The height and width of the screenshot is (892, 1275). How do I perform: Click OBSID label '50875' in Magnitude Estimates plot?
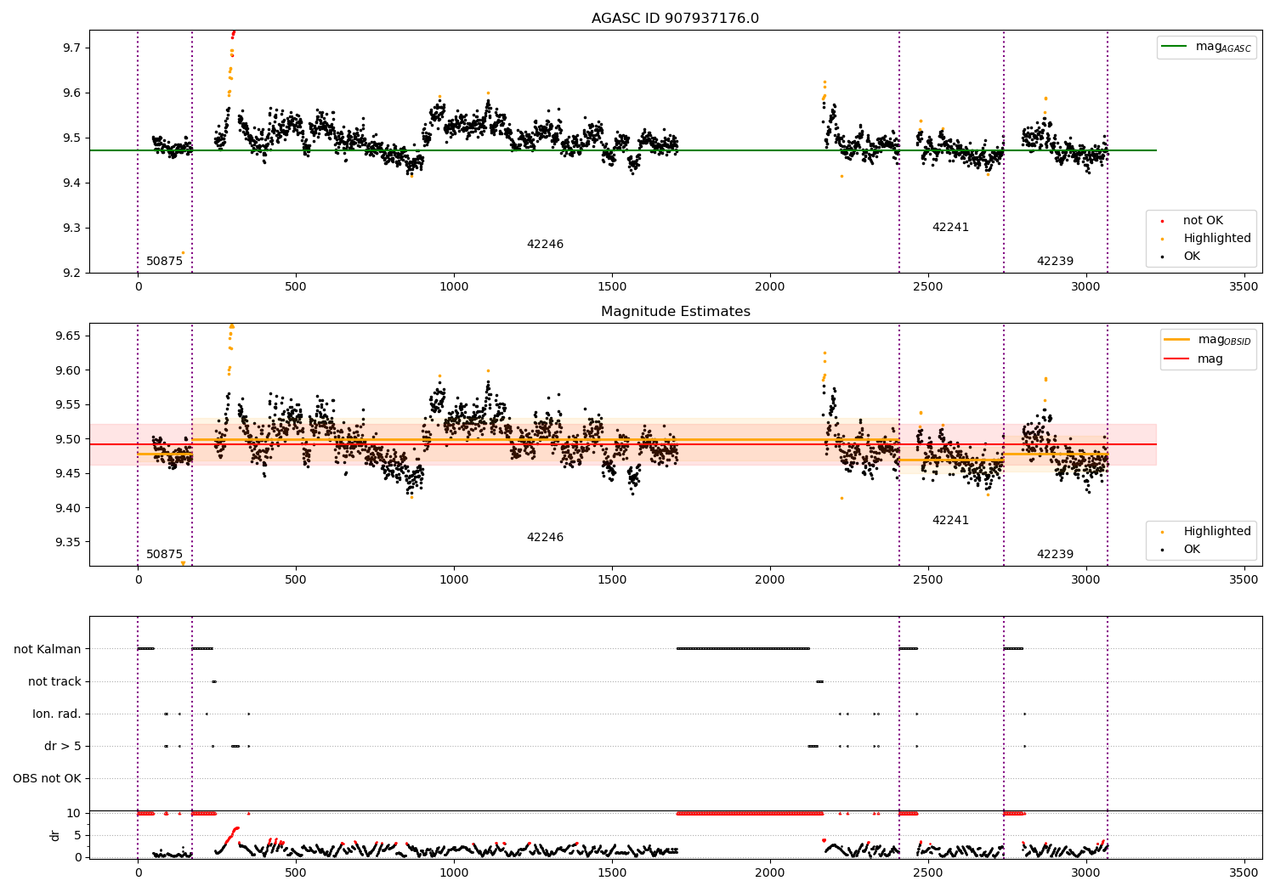coord(164,555)
